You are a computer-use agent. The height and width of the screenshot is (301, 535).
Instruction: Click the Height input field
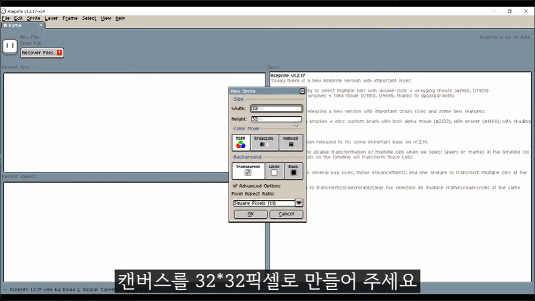[x=276, y=119]
